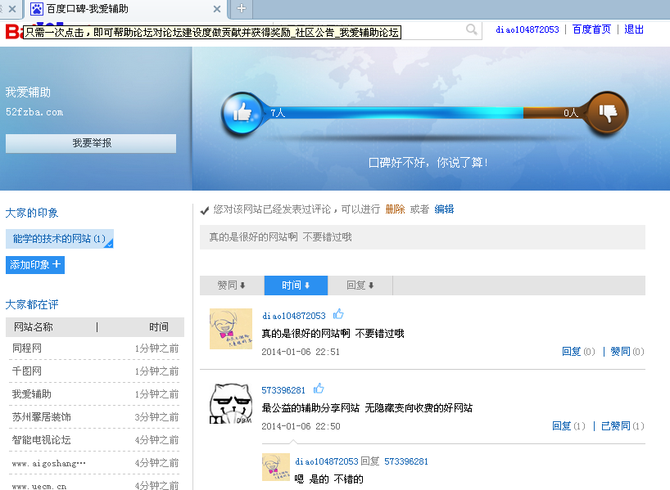Sort comments by 时间
670x490 pixels.
click(296, 285)
